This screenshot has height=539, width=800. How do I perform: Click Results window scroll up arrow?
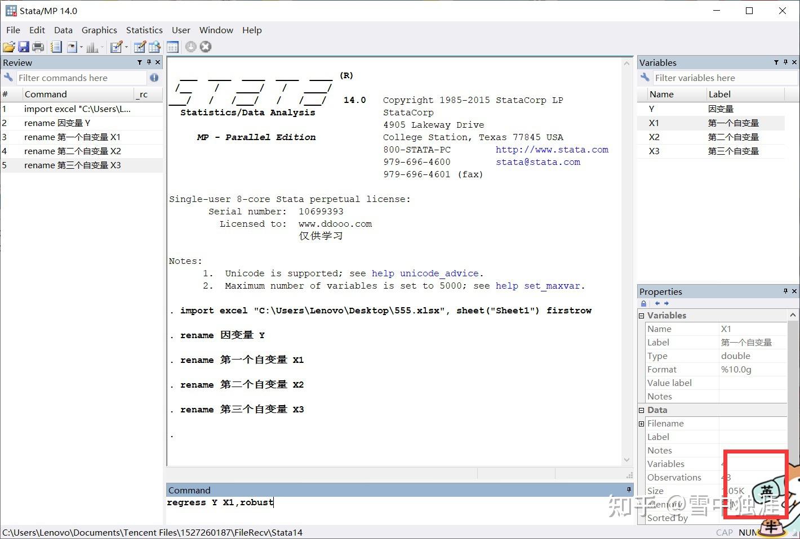click(626, 64)
